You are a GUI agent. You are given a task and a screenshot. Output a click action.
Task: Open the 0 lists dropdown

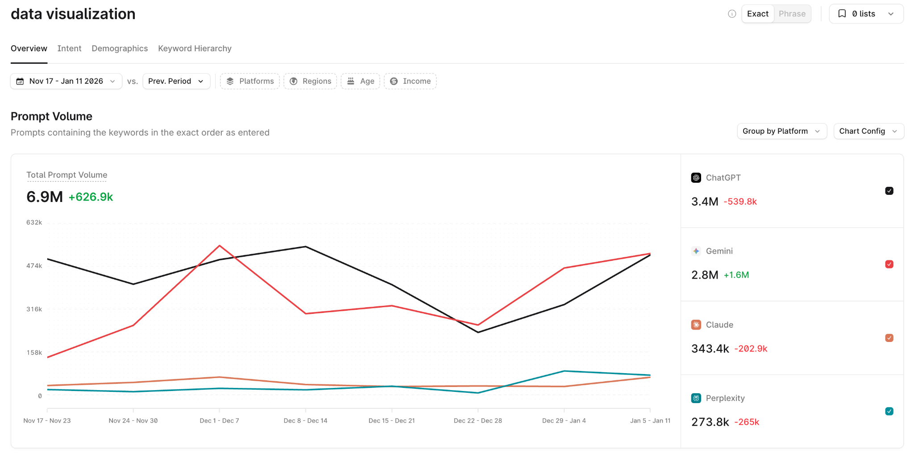[x=866, y=14]
